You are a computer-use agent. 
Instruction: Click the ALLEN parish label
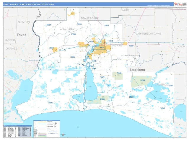[125, 10]
